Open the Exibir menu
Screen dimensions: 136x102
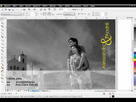[21, 6]
